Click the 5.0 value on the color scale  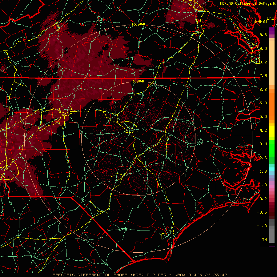click(263, 117)
